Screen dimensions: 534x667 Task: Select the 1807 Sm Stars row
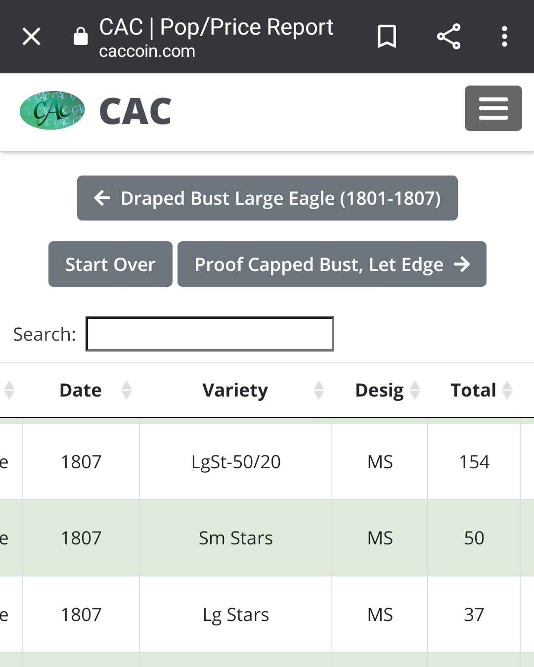pyautogui.click(x=267, y=538)
